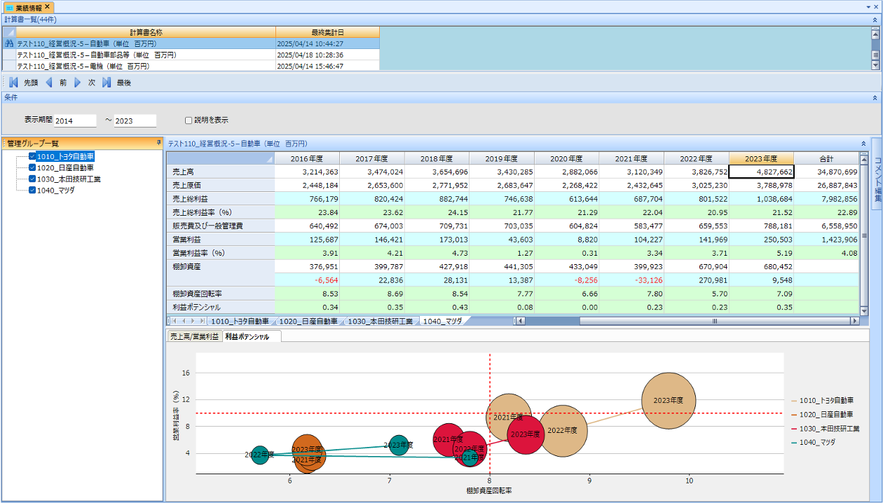Click the select-all corner of the data grid
Viewport: 883px width, 503px height.
click(221, 159)
